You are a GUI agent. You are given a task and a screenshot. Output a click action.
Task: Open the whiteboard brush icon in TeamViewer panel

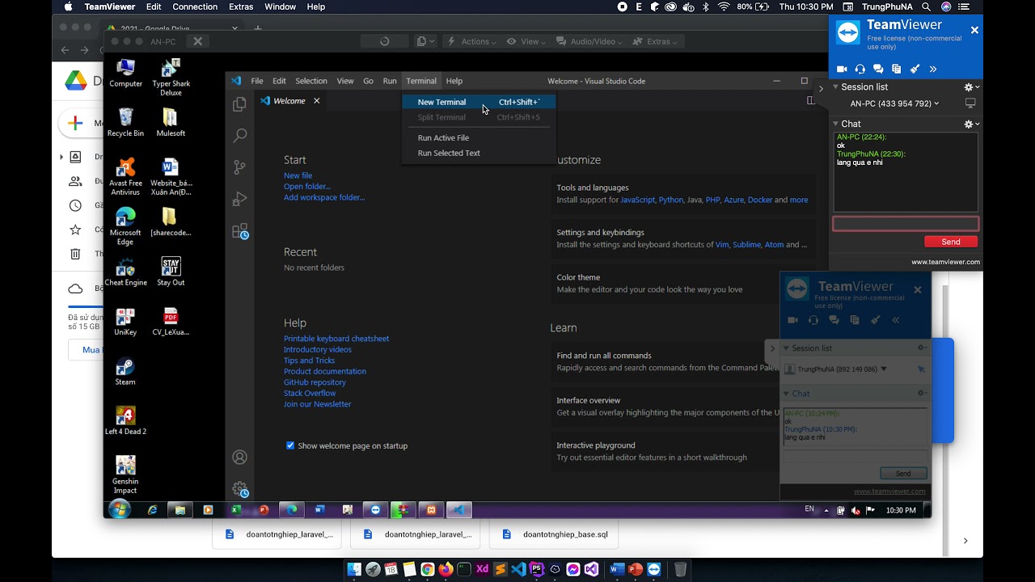(915, 70)
